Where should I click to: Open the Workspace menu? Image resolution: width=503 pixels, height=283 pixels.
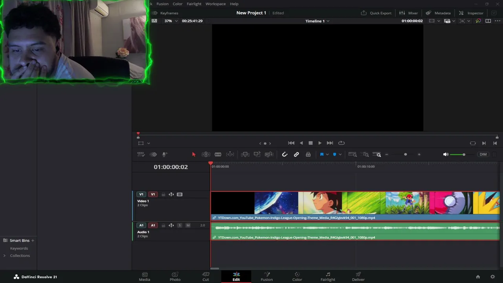click(x=216, y=4)
